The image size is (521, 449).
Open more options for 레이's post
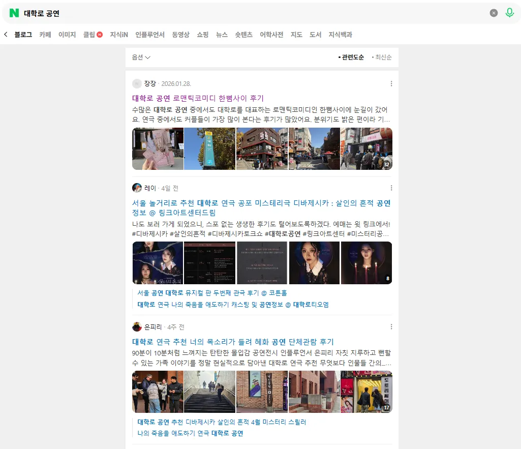[391, 188]
